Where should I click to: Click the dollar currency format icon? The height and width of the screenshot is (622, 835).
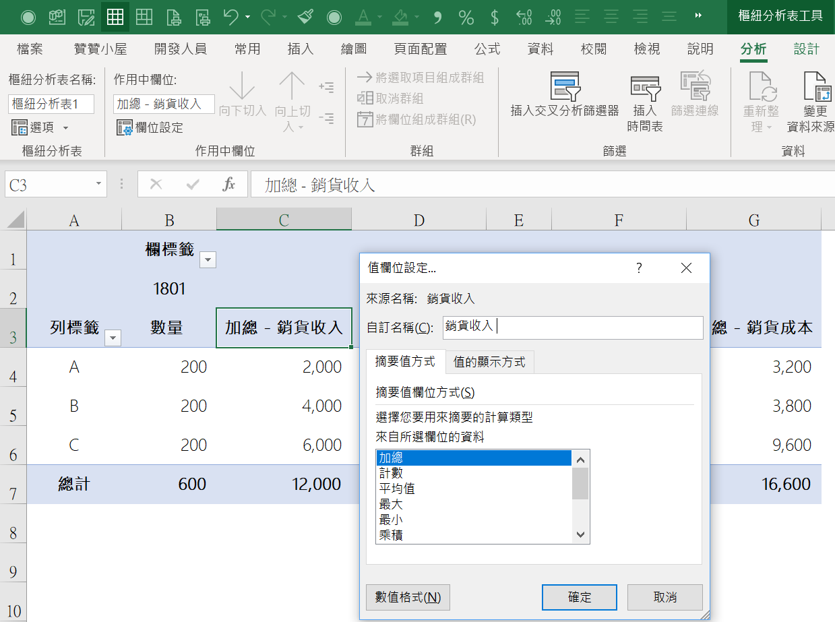[x=495, y=17]
